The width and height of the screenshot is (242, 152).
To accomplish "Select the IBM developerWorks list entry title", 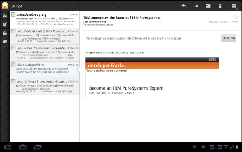I will [30, 65].
